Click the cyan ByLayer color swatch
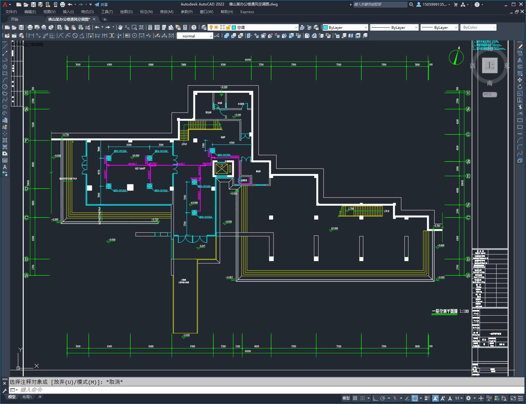 click(x=325, y=27)
